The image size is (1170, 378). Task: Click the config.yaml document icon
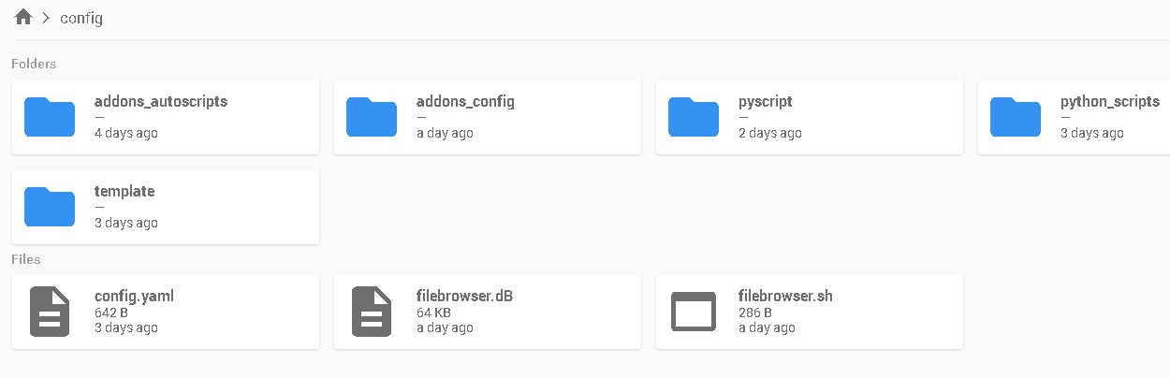pyautogui.click(x=50, y=312)
